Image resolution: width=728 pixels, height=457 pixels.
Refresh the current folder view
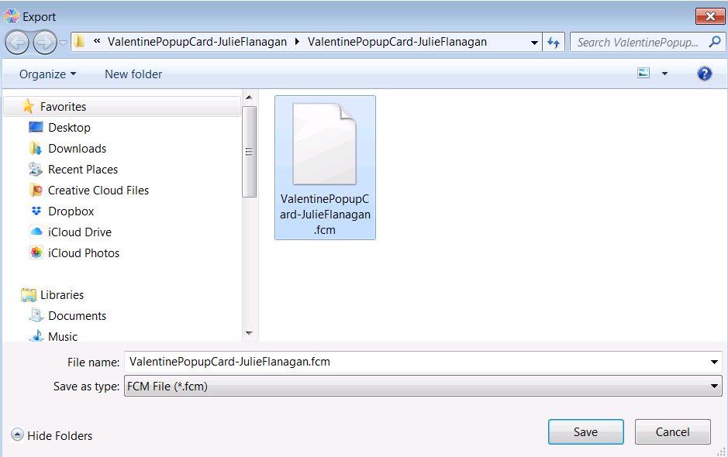pyautogui.click(x=554, y=43)
